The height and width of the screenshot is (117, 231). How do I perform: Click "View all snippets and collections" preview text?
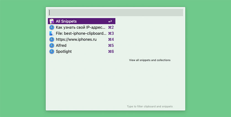pos(150,60)
